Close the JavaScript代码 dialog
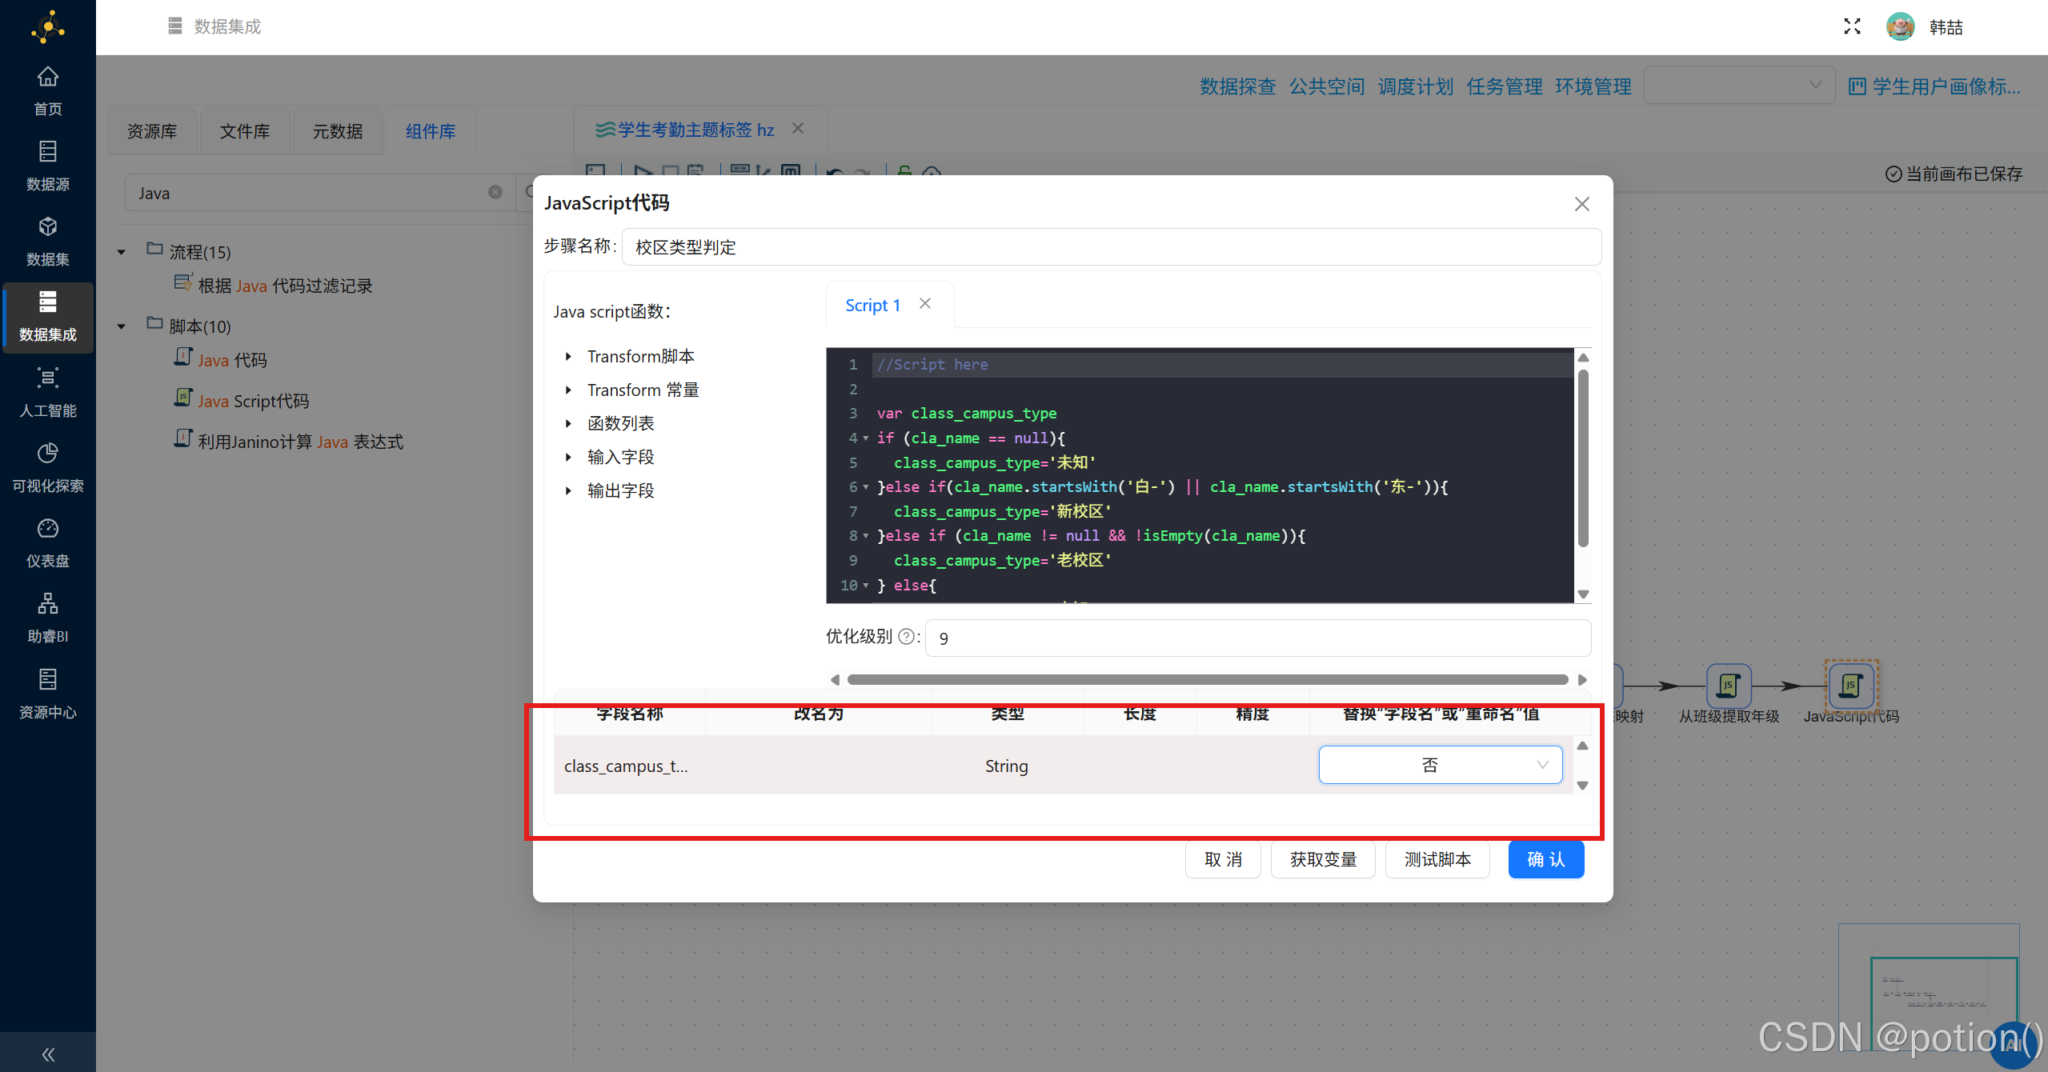The height and width of the screenshot is (1072, 2048). coord(1581,204)
